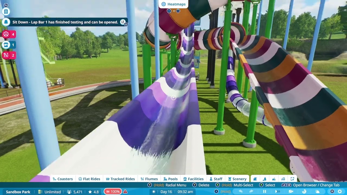This screenshot has width=347, height=195.
Task: Open the Heatmaps panel
Action: tap(173, 4)
